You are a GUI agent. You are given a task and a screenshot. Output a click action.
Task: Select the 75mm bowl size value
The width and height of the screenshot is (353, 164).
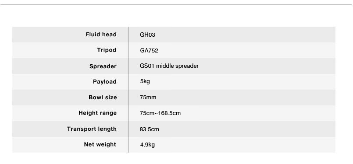(x=148, y=97)
